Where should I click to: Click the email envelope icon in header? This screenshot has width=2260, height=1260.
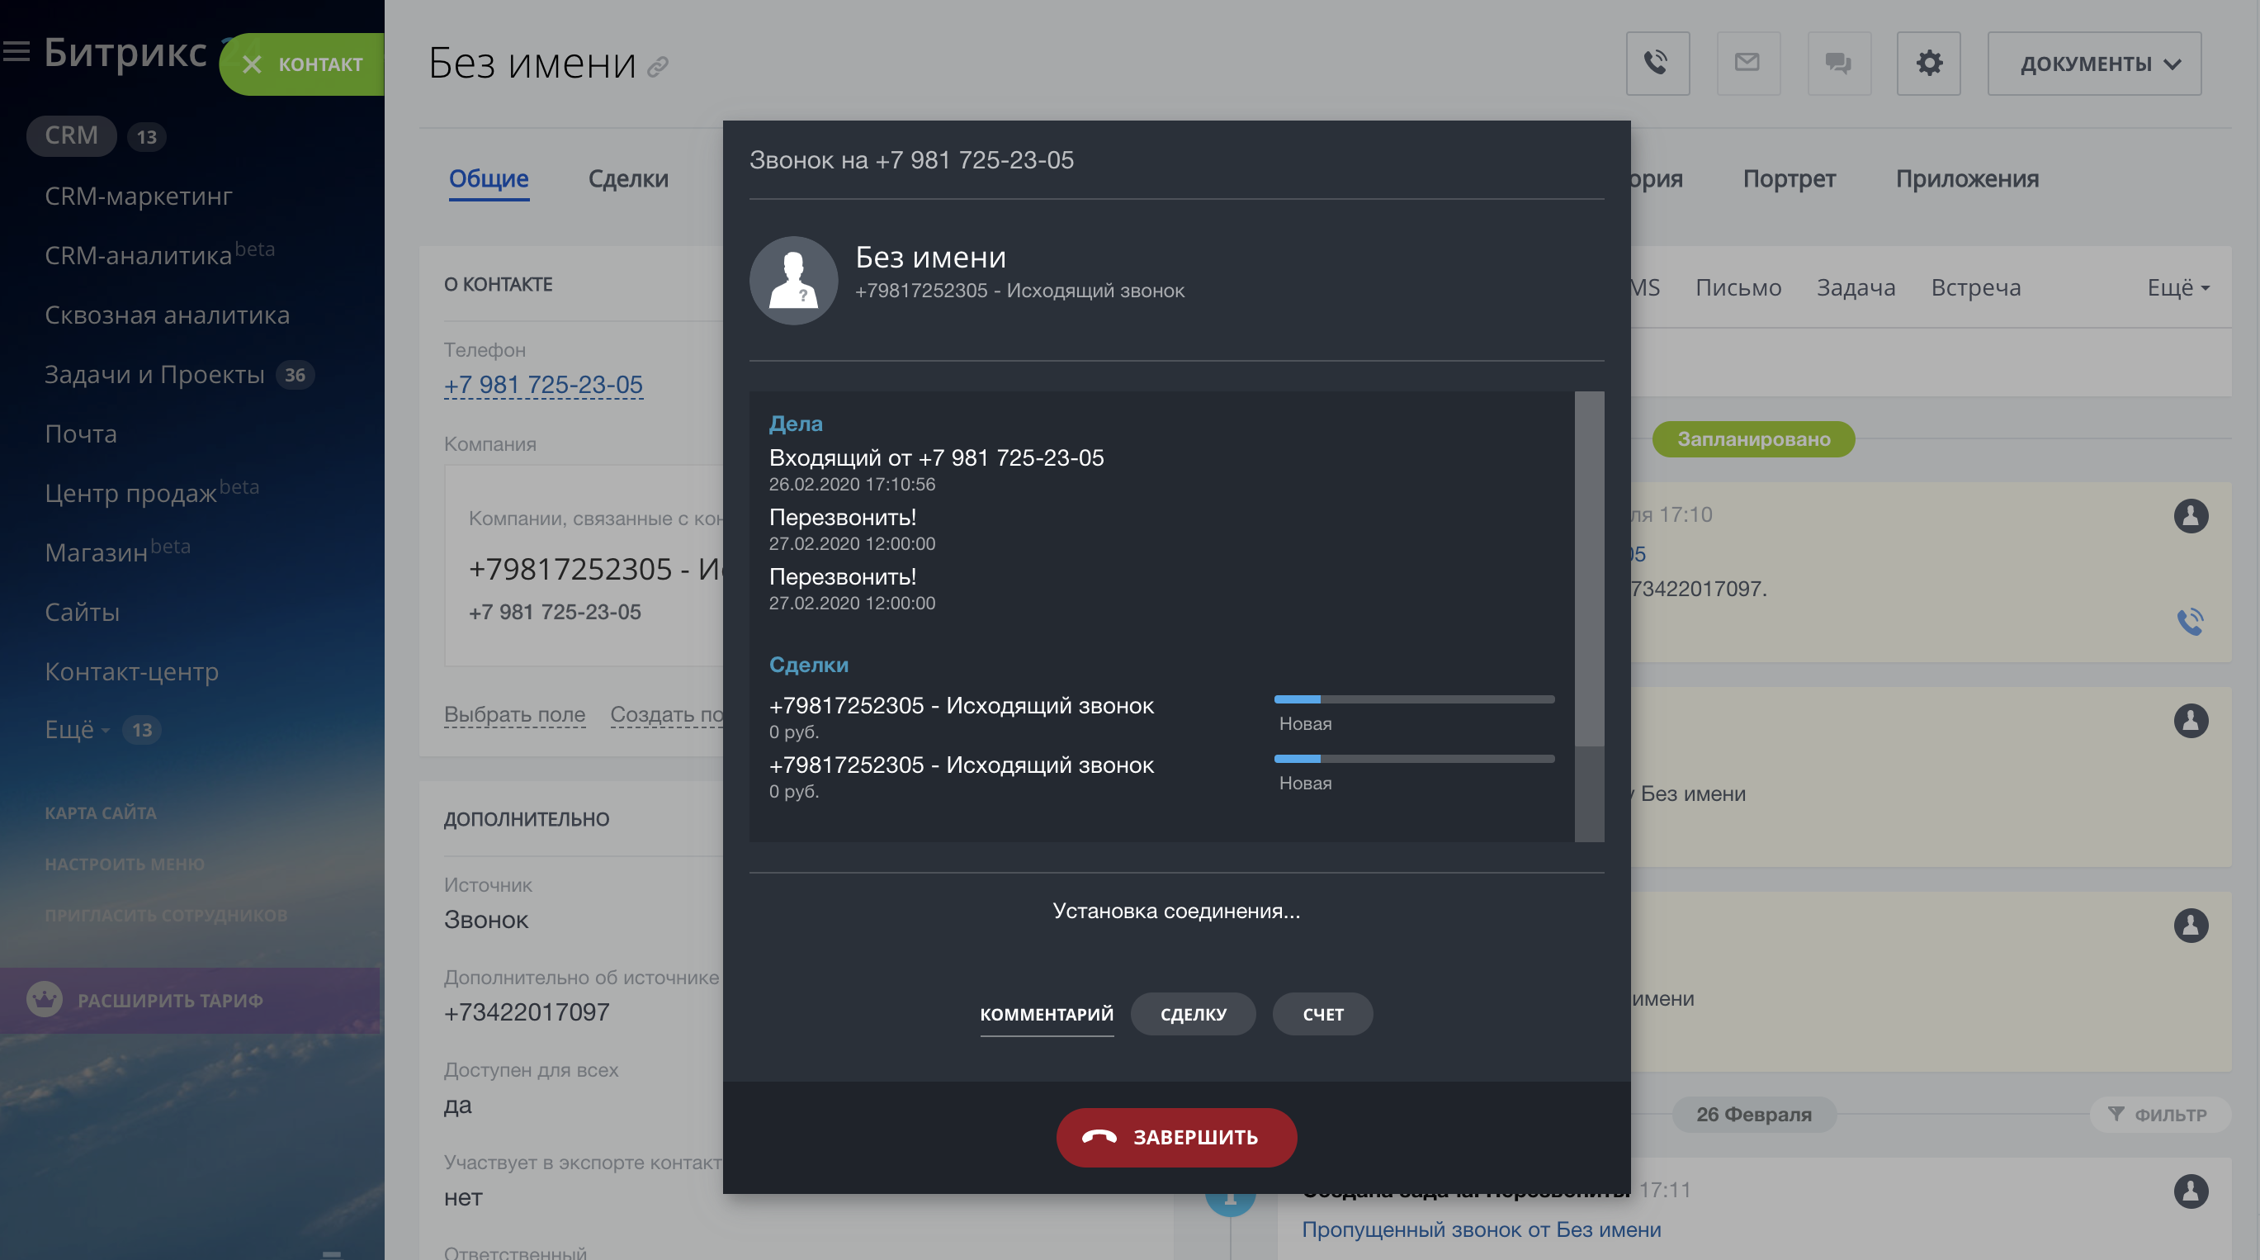(1747, 64)
